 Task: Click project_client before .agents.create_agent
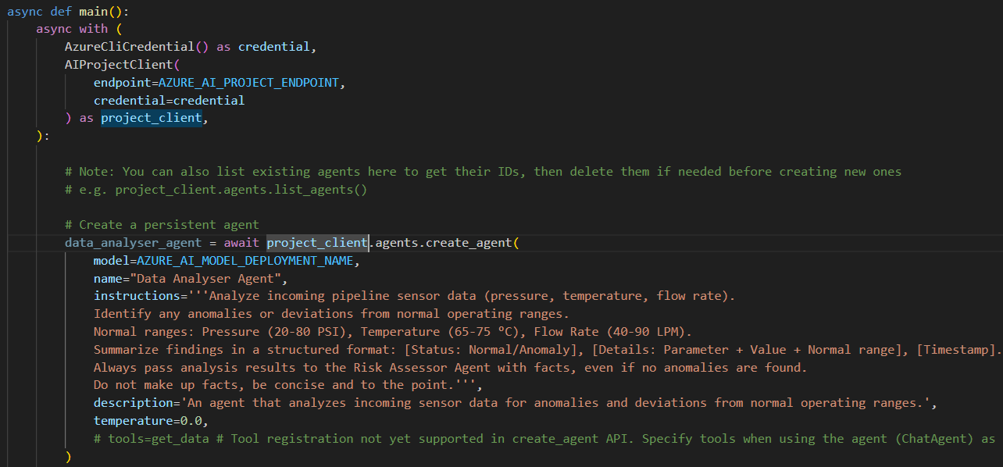click(317, 243)
